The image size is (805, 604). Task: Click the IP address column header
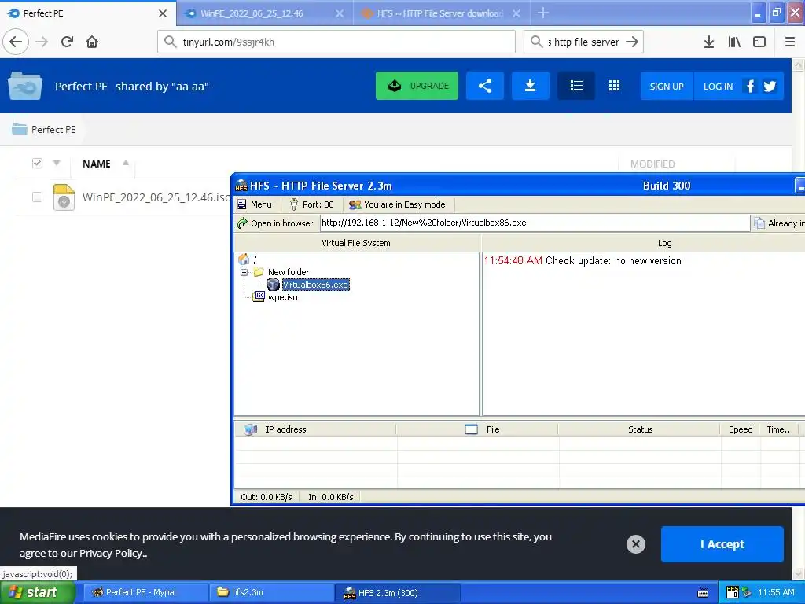click(x=315, y=429)
